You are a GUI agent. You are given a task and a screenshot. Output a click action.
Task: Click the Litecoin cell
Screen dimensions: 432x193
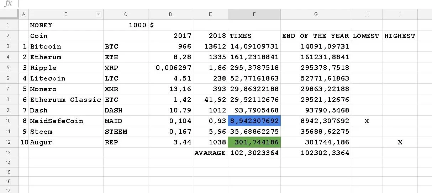pos(66,78)
